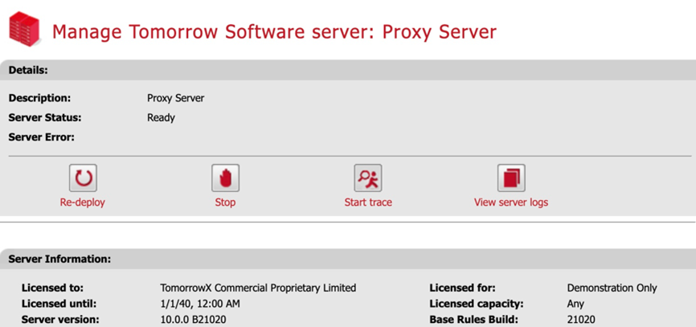This screenshot has height=327, width=696.
Task: Click the Details section header
Action: (29, 70)
